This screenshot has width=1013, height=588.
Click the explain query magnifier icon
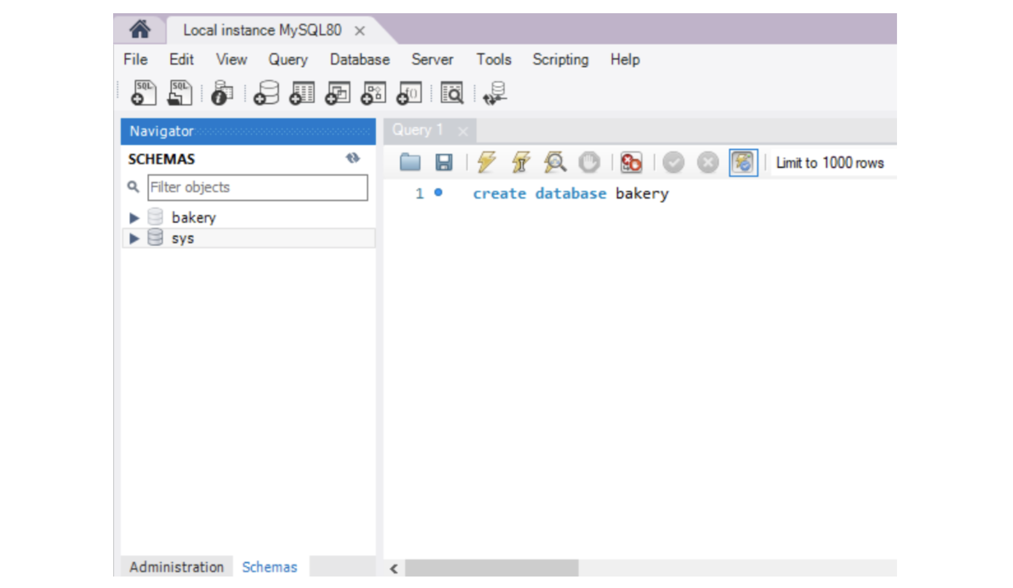[x=555, y=163]
